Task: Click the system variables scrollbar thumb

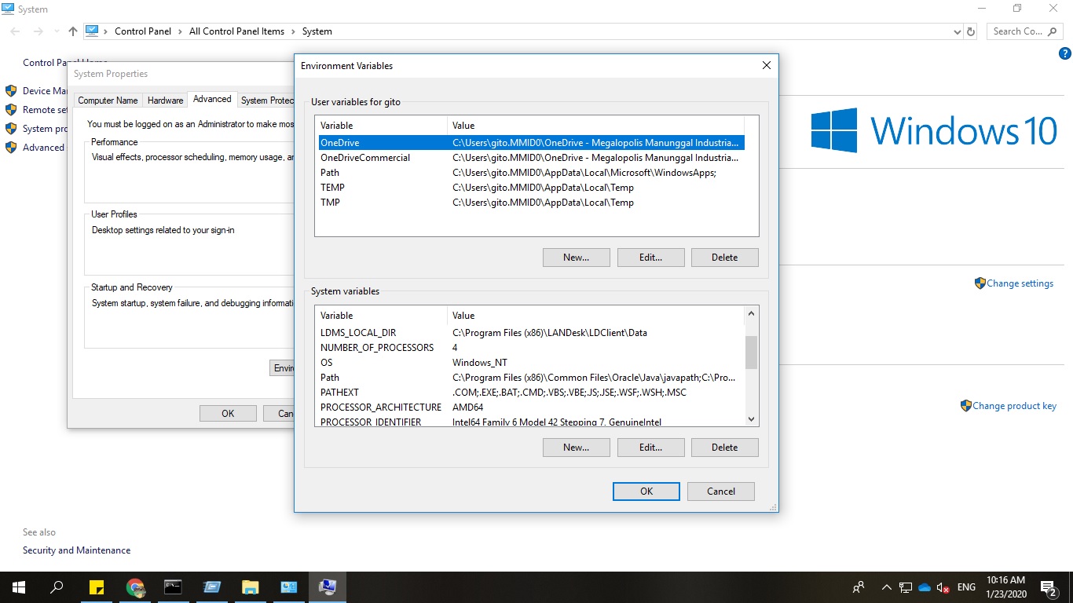Action: tap(751, 352)
